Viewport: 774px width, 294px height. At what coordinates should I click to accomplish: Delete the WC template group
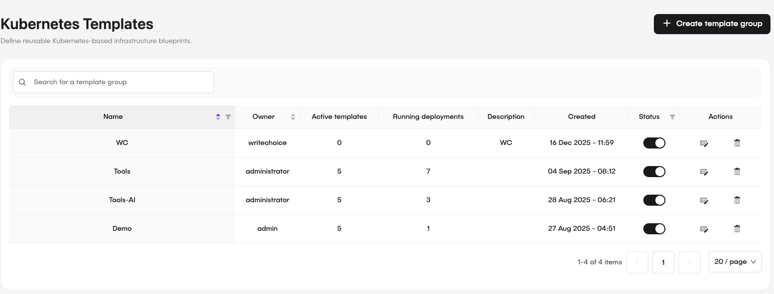coord(737,143)
